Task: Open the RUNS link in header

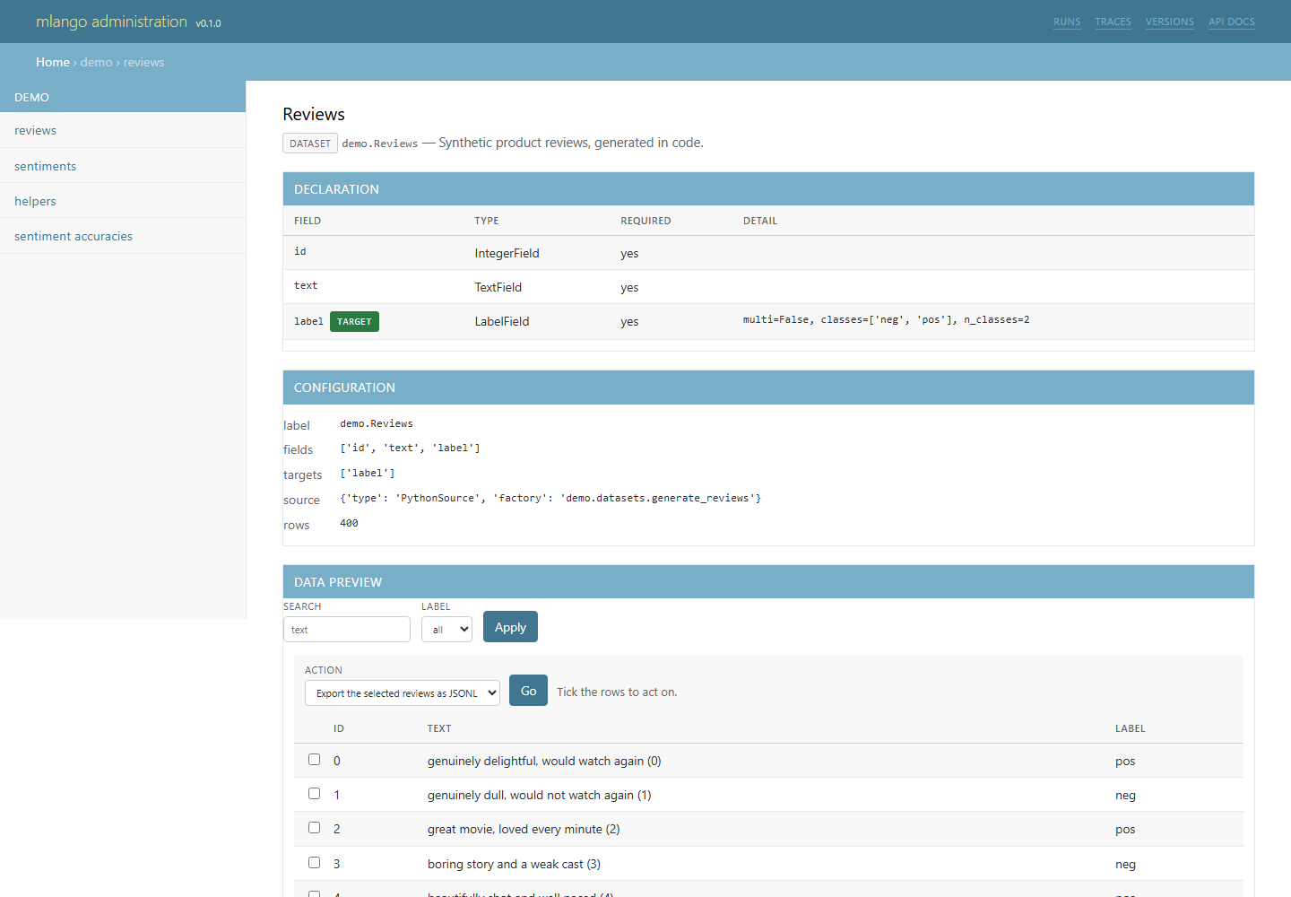Action: point(1067,22)
